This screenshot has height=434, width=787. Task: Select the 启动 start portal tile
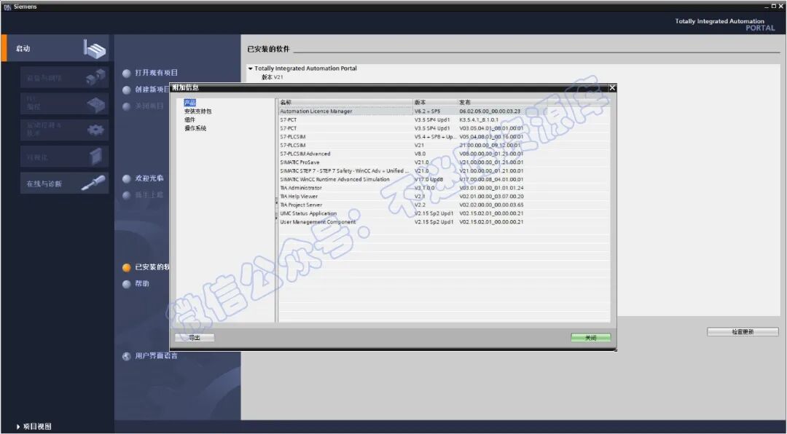55,48
